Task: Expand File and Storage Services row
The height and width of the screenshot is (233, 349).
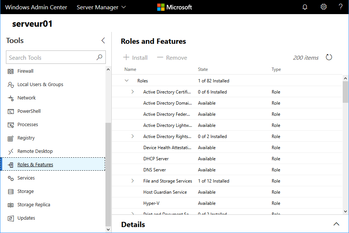Action: pos(133,181)
